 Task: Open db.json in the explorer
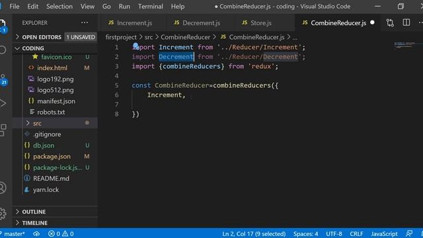tap(44, 145)
